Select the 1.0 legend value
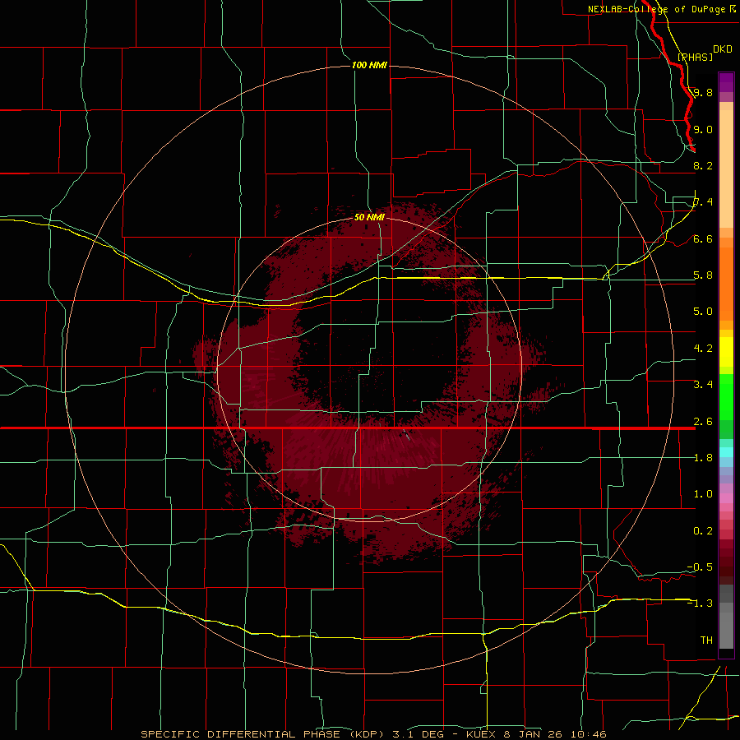The width and height of the screenshot is (740, 740). click(x=703, y=494)
